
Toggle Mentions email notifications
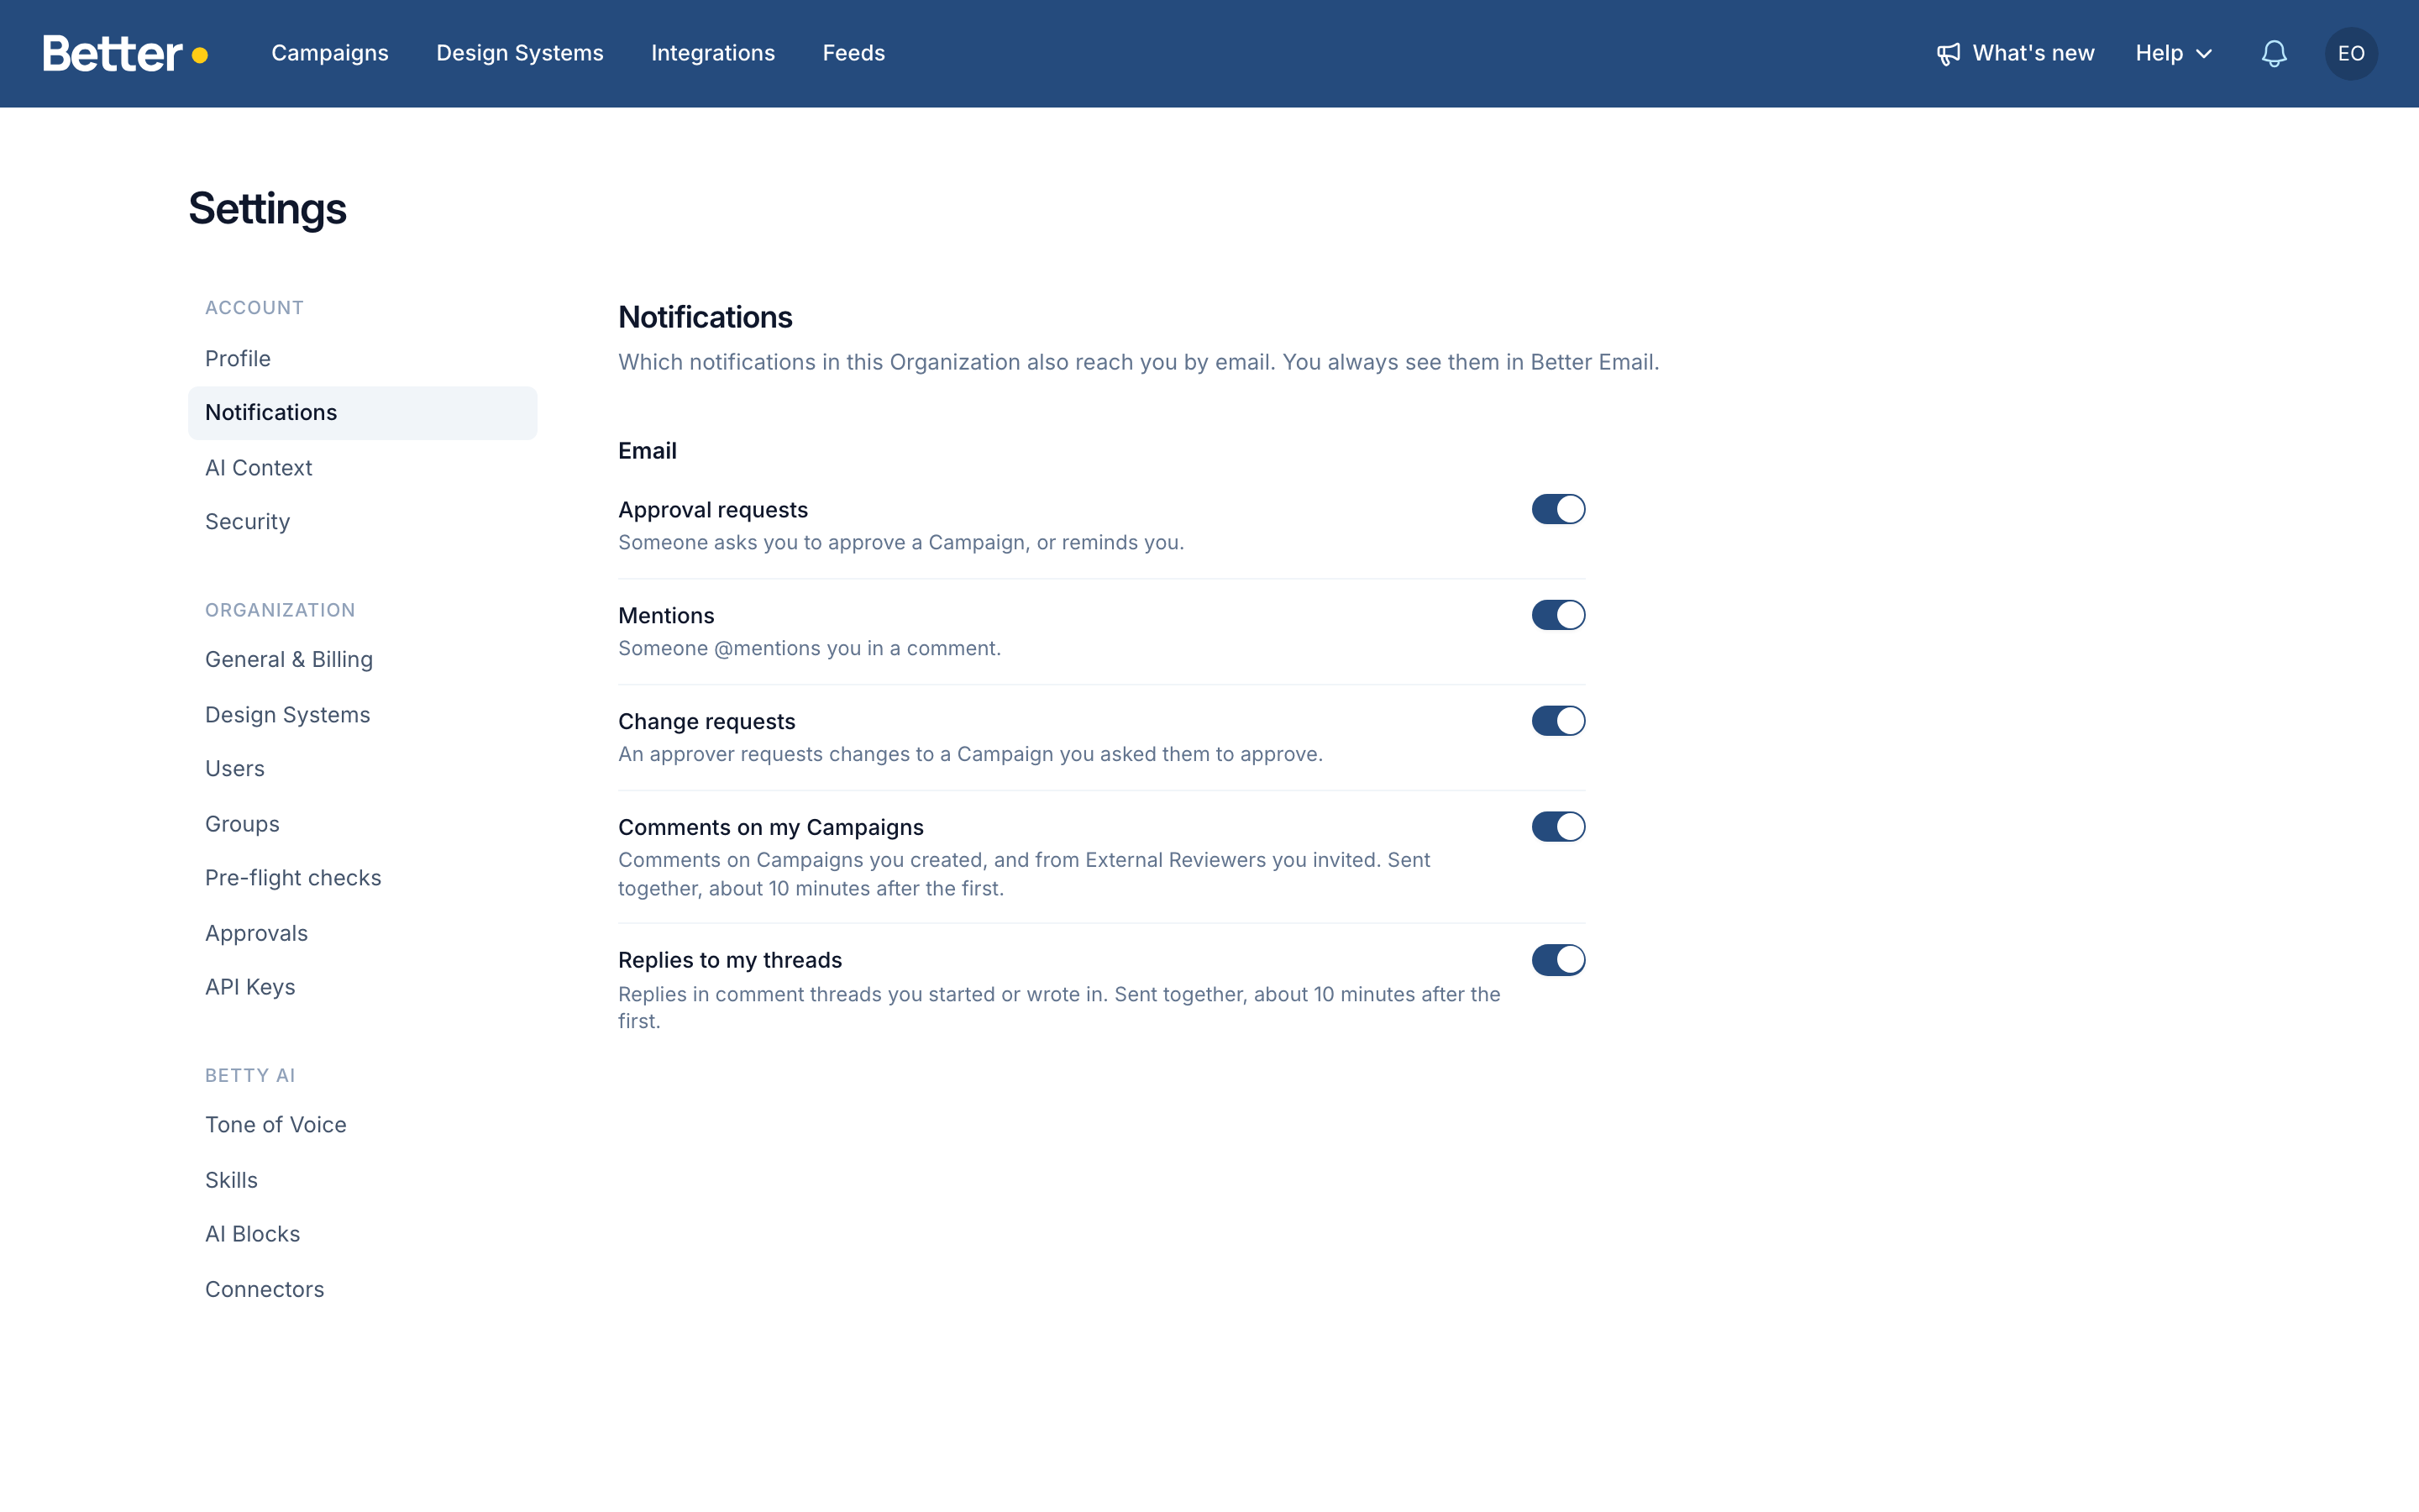pos(1558,615)
